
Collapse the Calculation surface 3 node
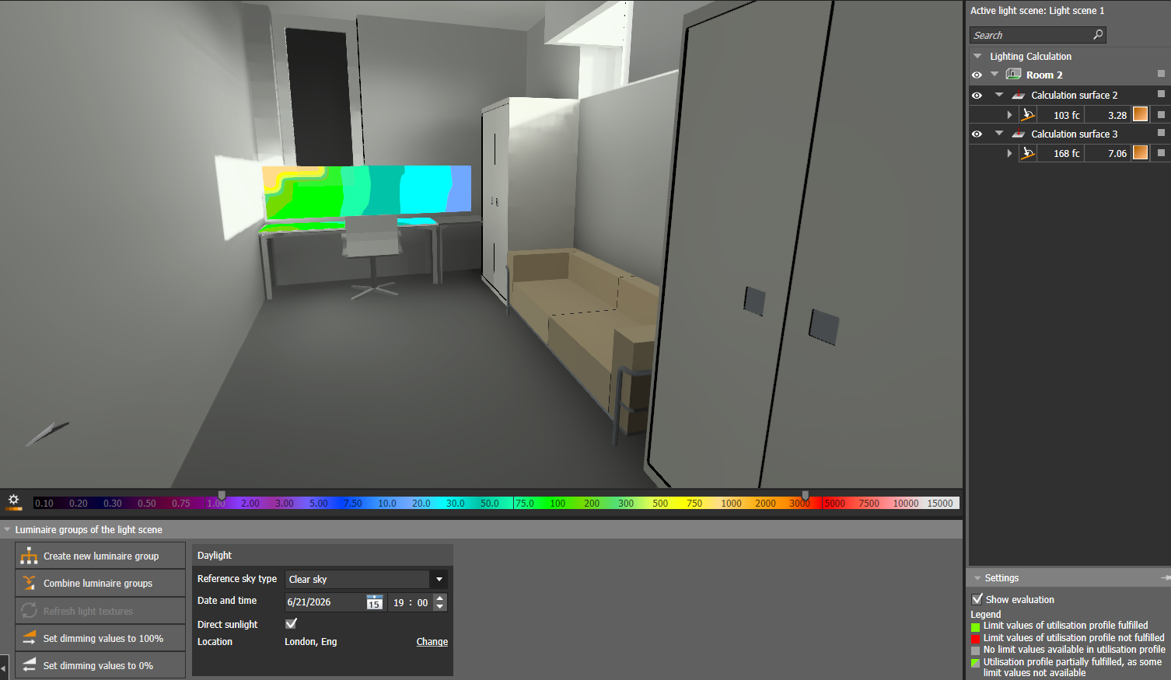pos(999,134)
